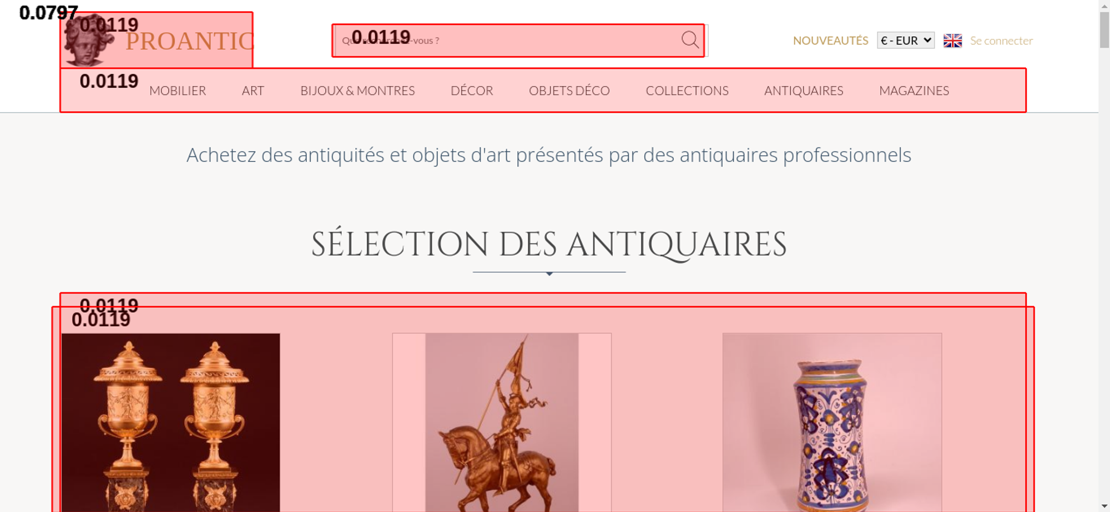Click the PROANTIC logo text
1110x512 pixels.
pos(190,42)
